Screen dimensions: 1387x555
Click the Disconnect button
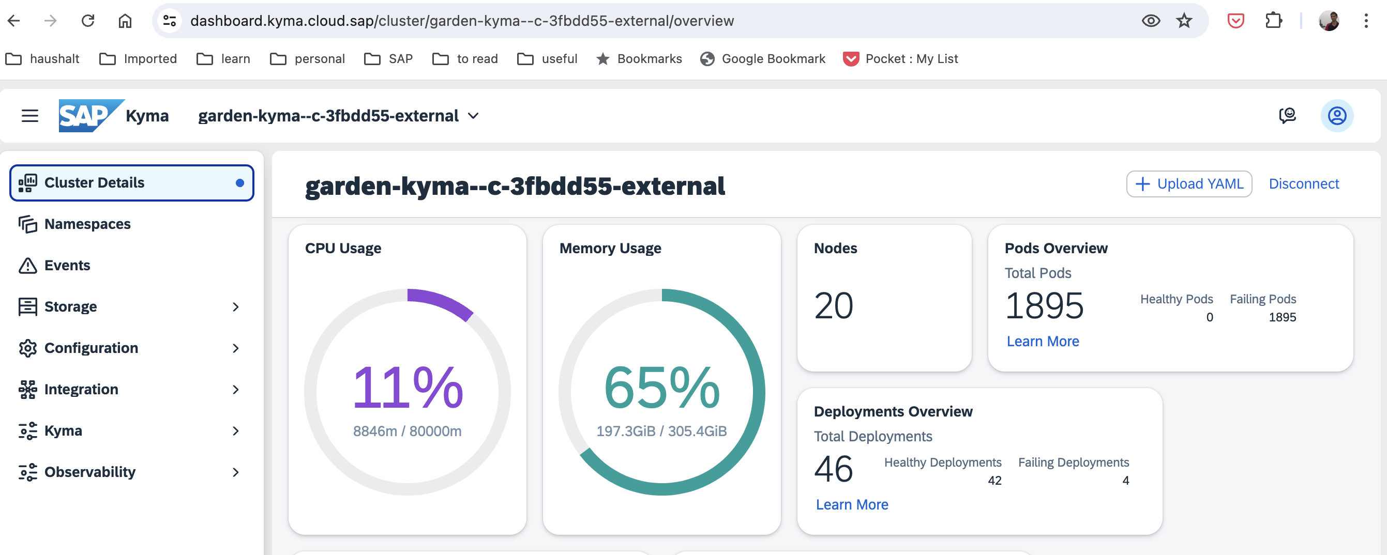click(x=1304, y=184)
